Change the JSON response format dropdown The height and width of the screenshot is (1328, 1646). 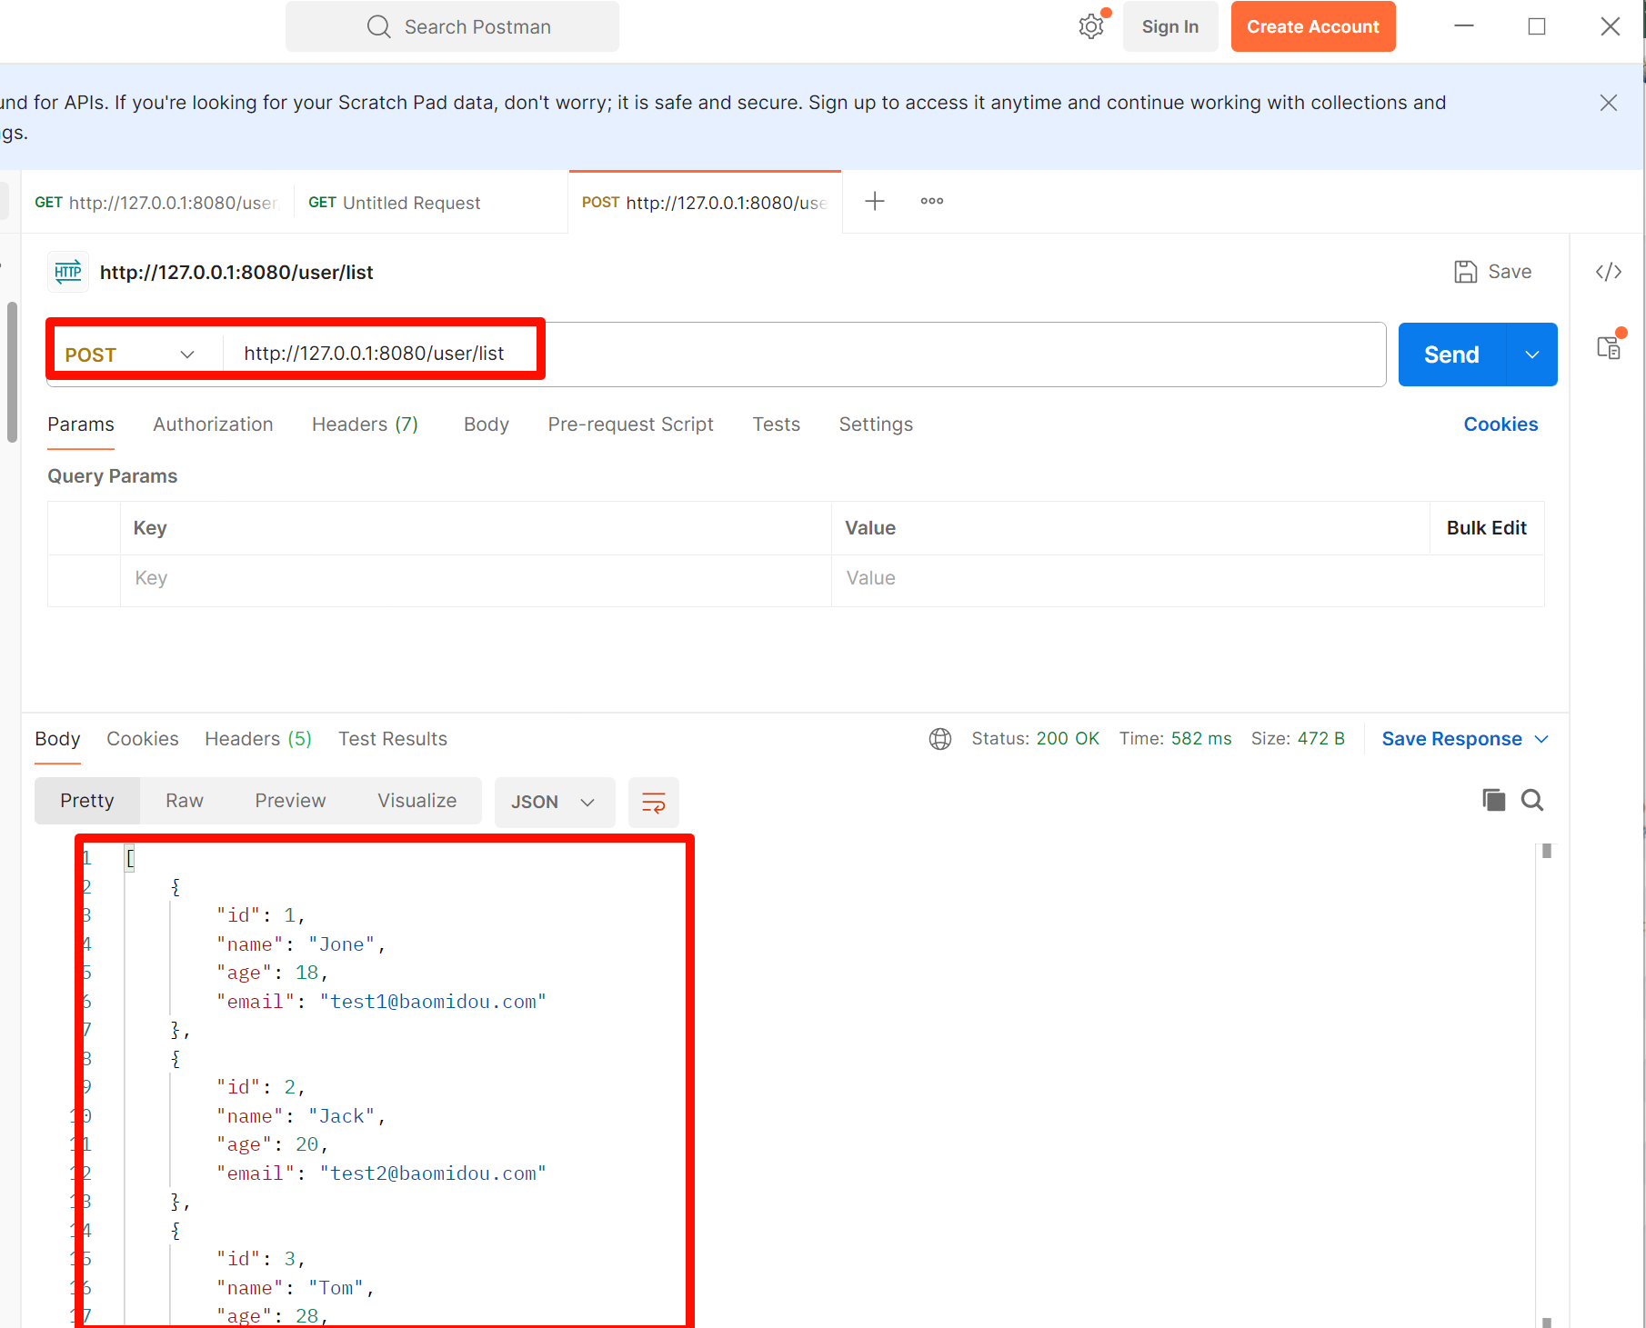point(553,802)
